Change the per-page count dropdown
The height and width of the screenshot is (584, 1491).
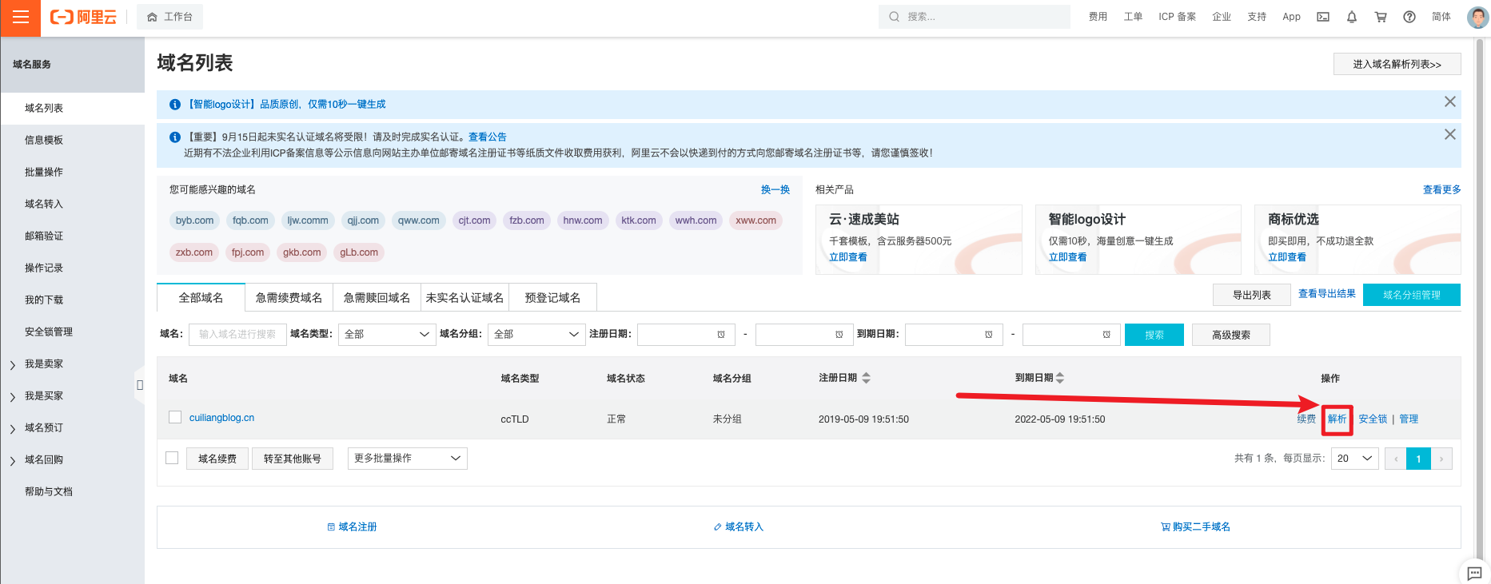pyautogui.click(x=1355, y=459)
